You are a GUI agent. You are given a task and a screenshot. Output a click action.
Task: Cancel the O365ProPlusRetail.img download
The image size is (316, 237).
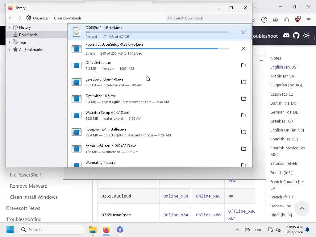243,32
